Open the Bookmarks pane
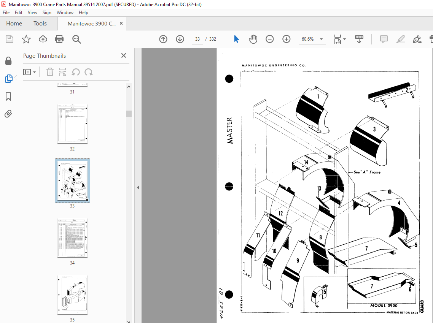Screen dimensions: 433x323 point(8,97)
